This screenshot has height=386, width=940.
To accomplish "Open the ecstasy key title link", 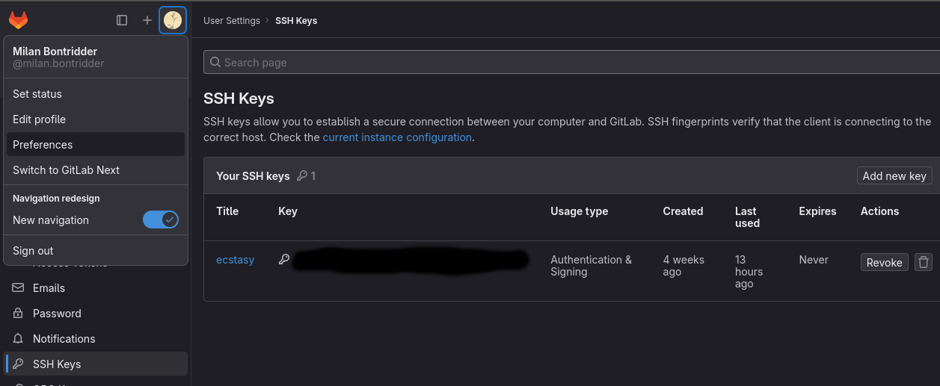I will coord(235,260).
